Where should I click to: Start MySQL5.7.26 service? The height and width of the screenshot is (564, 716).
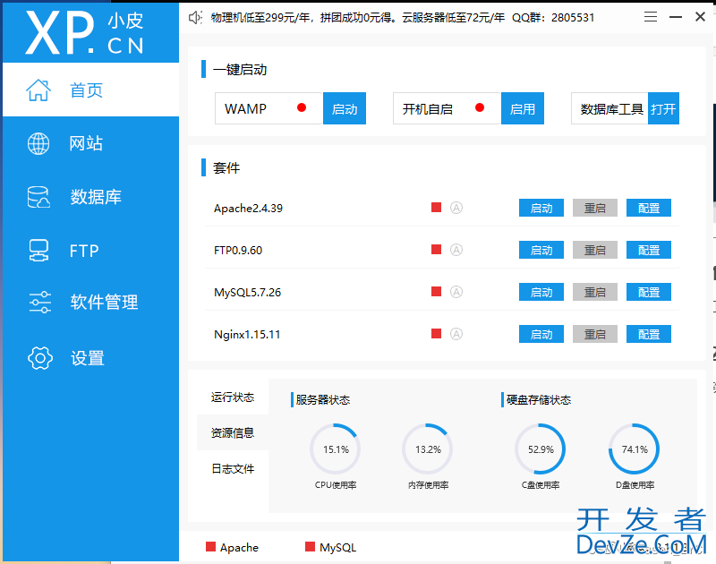click(541, 292)
